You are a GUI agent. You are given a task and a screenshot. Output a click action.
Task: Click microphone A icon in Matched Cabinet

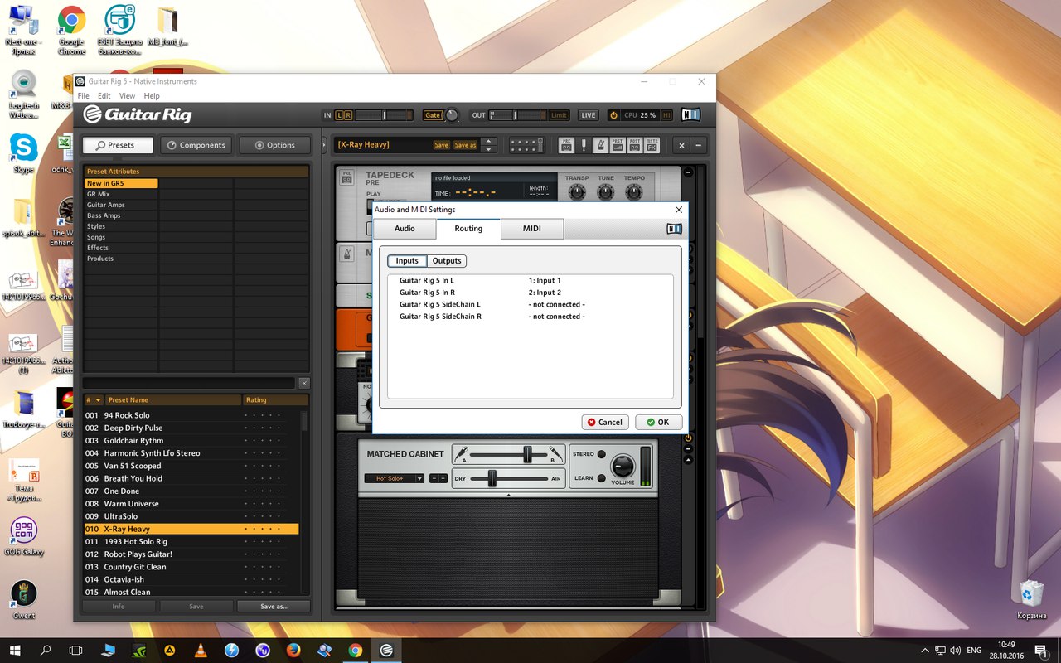(x=460, y=453)
